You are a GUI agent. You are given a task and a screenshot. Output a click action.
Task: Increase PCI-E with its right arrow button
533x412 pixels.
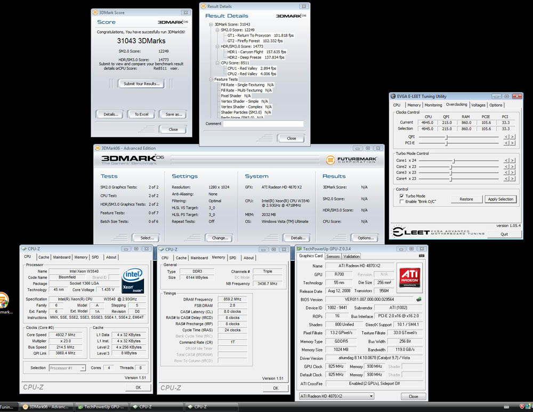click(513, 143)
